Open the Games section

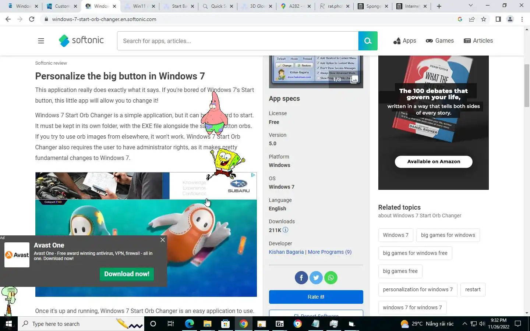click(440, 41)
